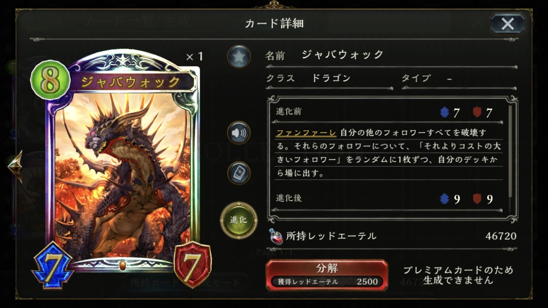Toggle the 進化 evolve button
548x308 pixels.
coord(238,220)
